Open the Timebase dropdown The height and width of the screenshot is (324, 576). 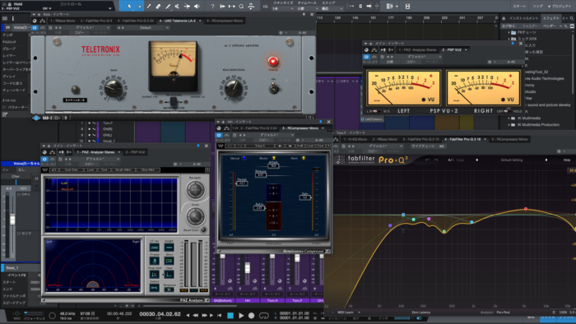(x=307, y=9)
